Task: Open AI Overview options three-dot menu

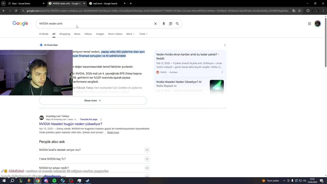Action: [225, 45]
